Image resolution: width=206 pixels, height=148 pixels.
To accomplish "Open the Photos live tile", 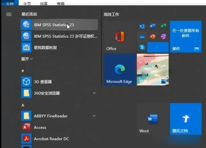I will (153, 70).
